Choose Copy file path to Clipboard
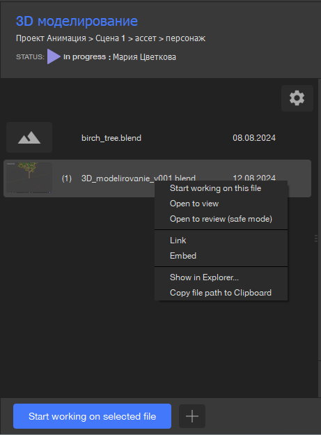Image resolution: width=321 pixels, height=435 pixels. (221, 293)
